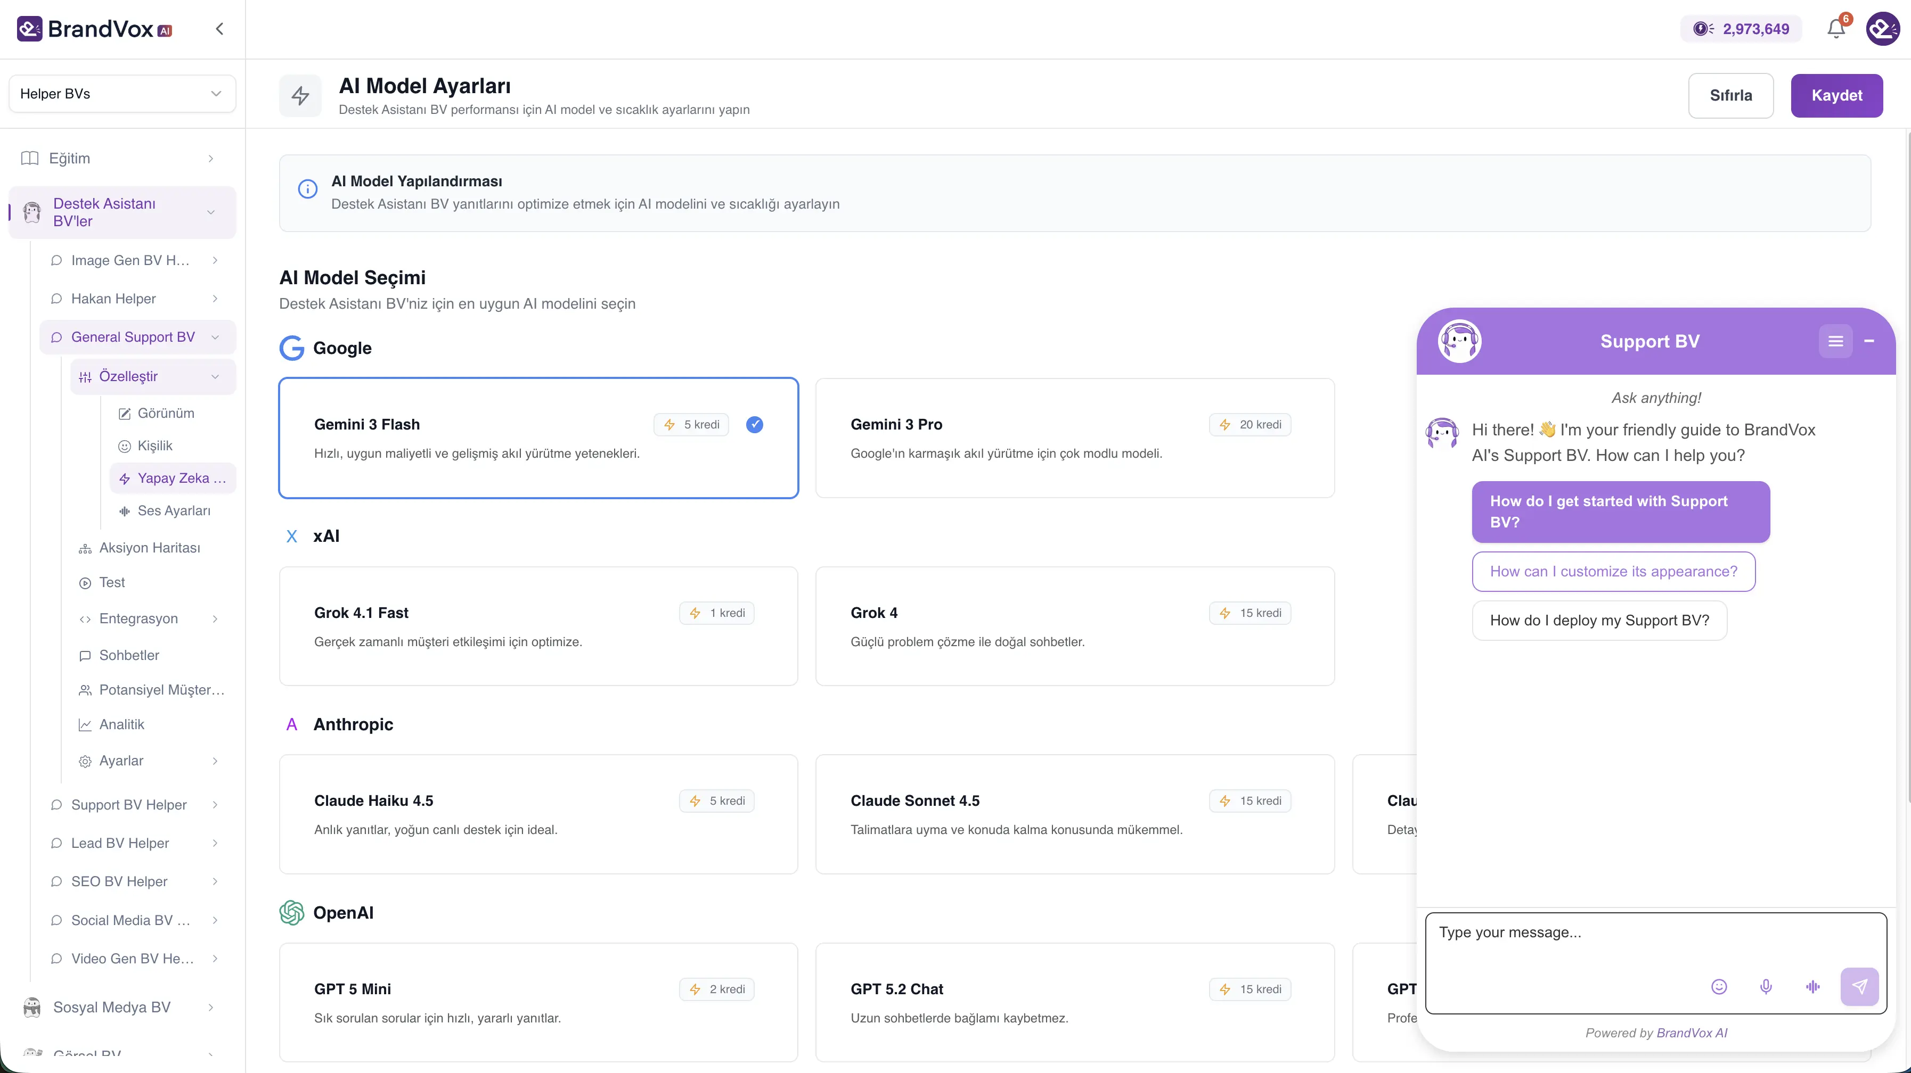Expand the Entegrasyon item
The height and width of the screenshot is (1073, 1911).
153,618
